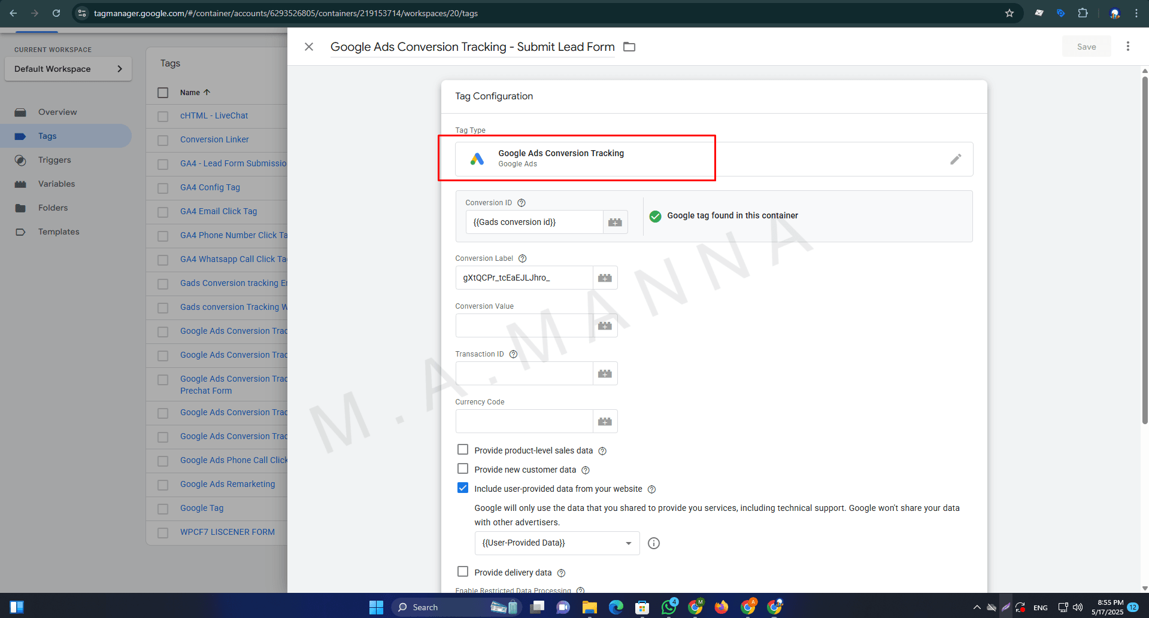
Task: Open the three-dot more actions menu
Action: 1127,47
